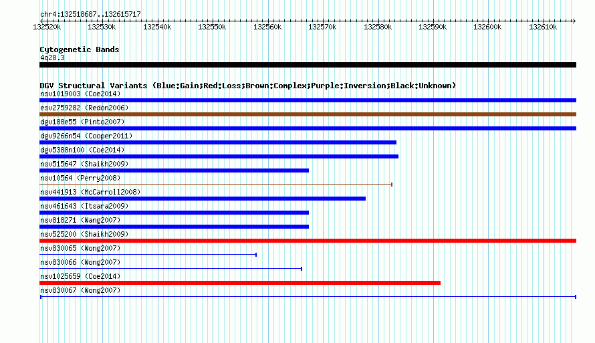The width and height of the screenshot is (595, 343).
Task: Click the red loss bar under nsv525200
Action: pyautogui.click(x=308, y=241)
